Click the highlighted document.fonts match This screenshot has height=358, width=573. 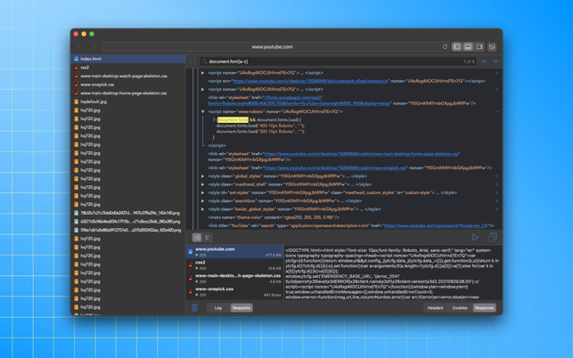pos(233,120)
